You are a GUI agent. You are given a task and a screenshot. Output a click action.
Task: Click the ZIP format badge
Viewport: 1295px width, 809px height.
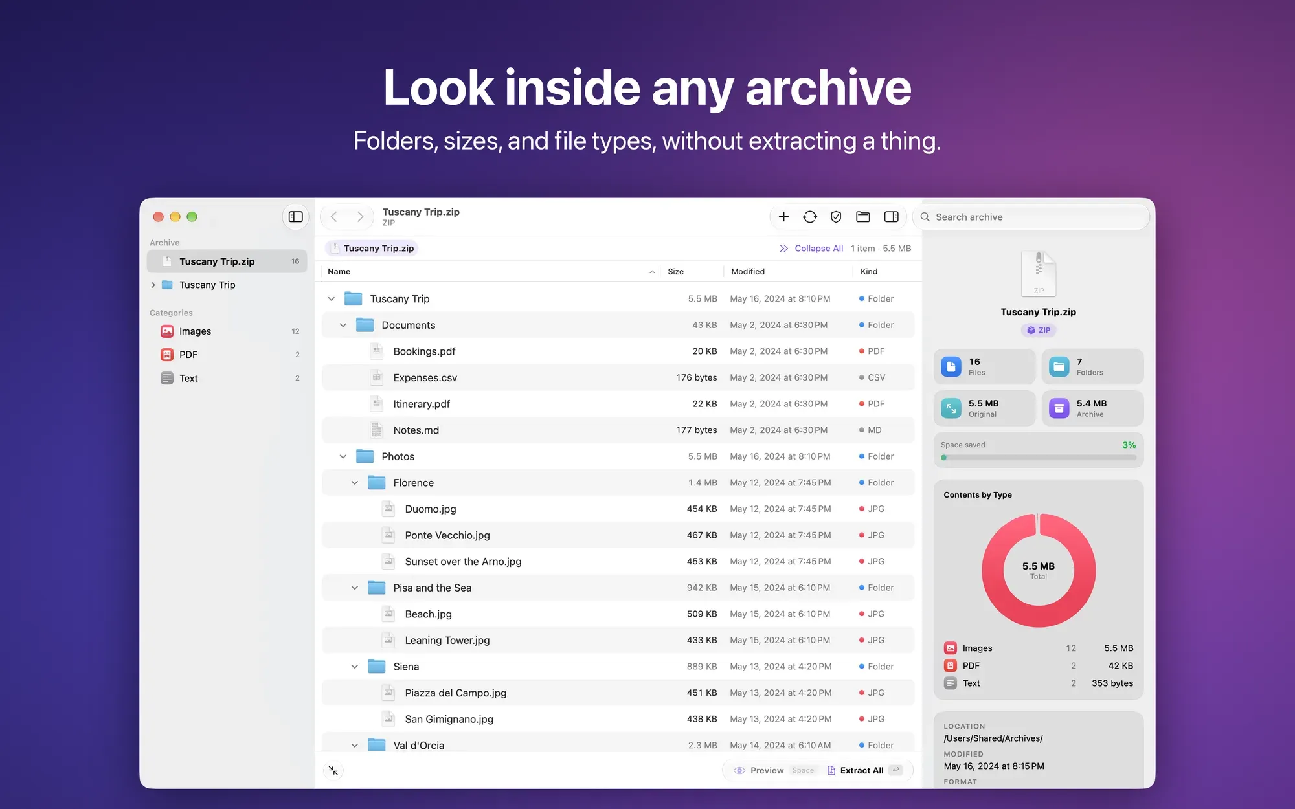coord(1039,330)
